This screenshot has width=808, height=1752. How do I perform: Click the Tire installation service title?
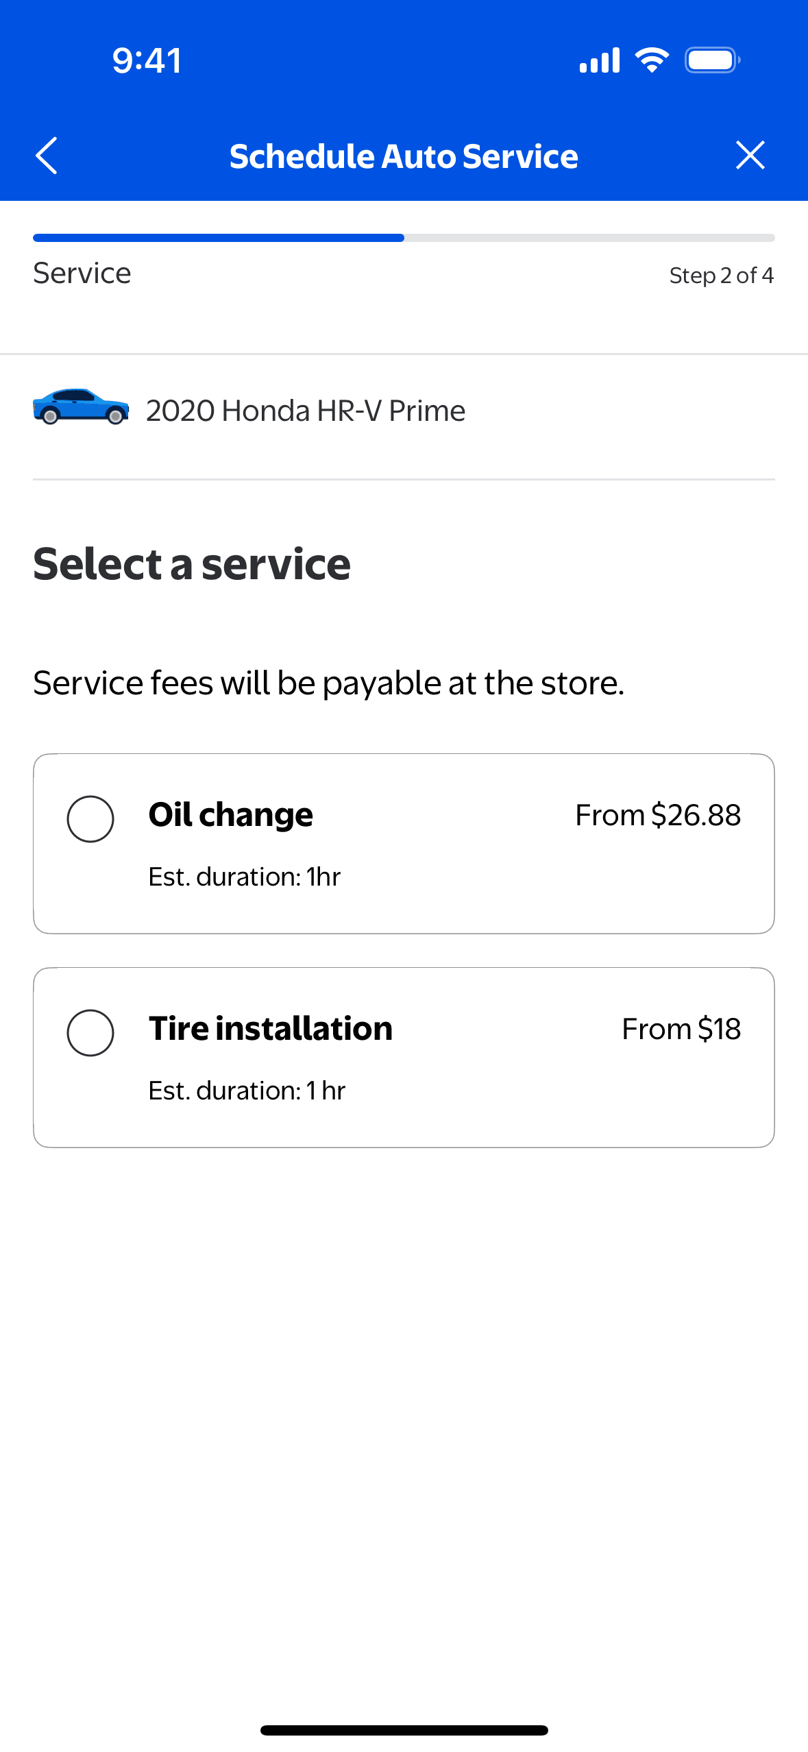tap(271, 1029)
